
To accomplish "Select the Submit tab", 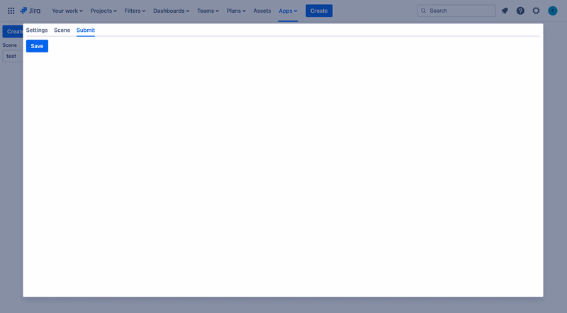I will tap(86, 30).
